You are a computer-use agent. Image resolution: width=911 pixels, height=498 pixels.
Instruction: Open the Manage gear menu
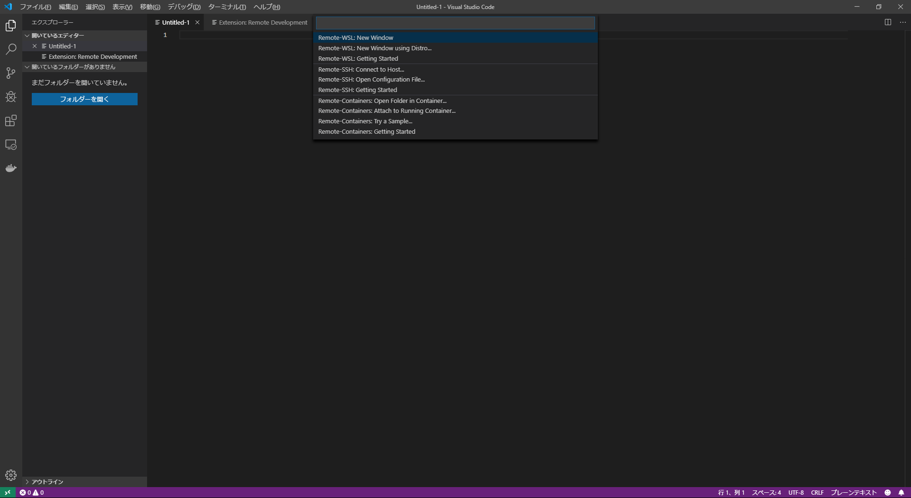10,475
